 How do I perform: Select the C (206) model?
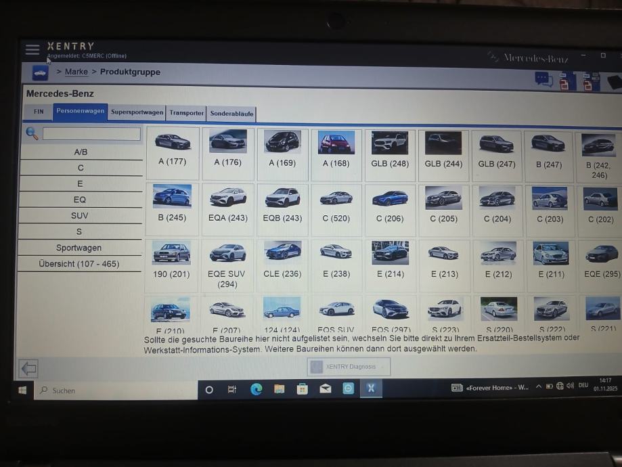tap(390, 210)
